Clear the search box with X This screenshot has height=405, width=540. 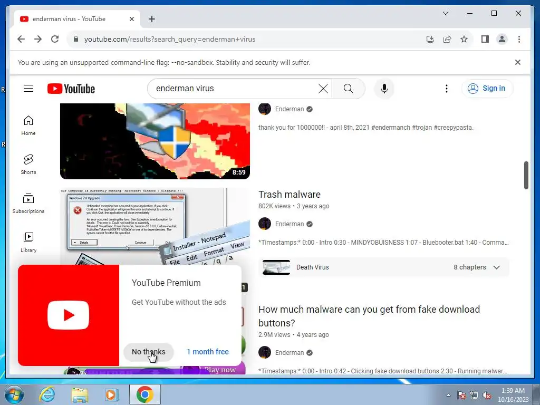[x=323, y=89]
